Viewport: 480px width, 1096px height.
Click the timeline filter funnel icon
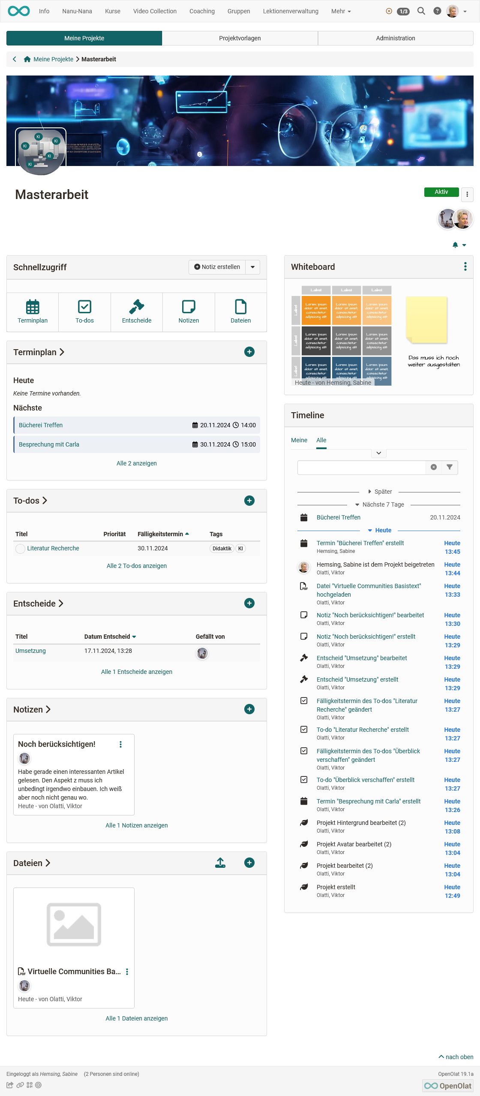449,467
